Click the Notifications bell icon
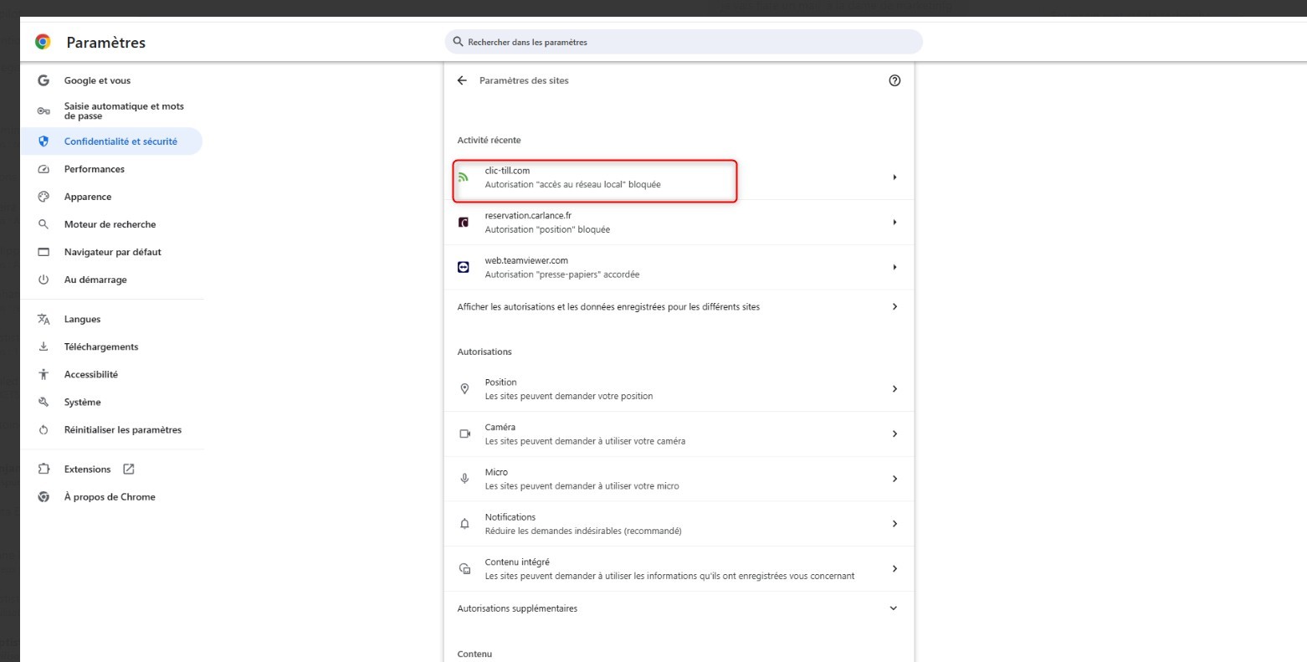The width and height of the screenshot is (1307, 662). 465,524
